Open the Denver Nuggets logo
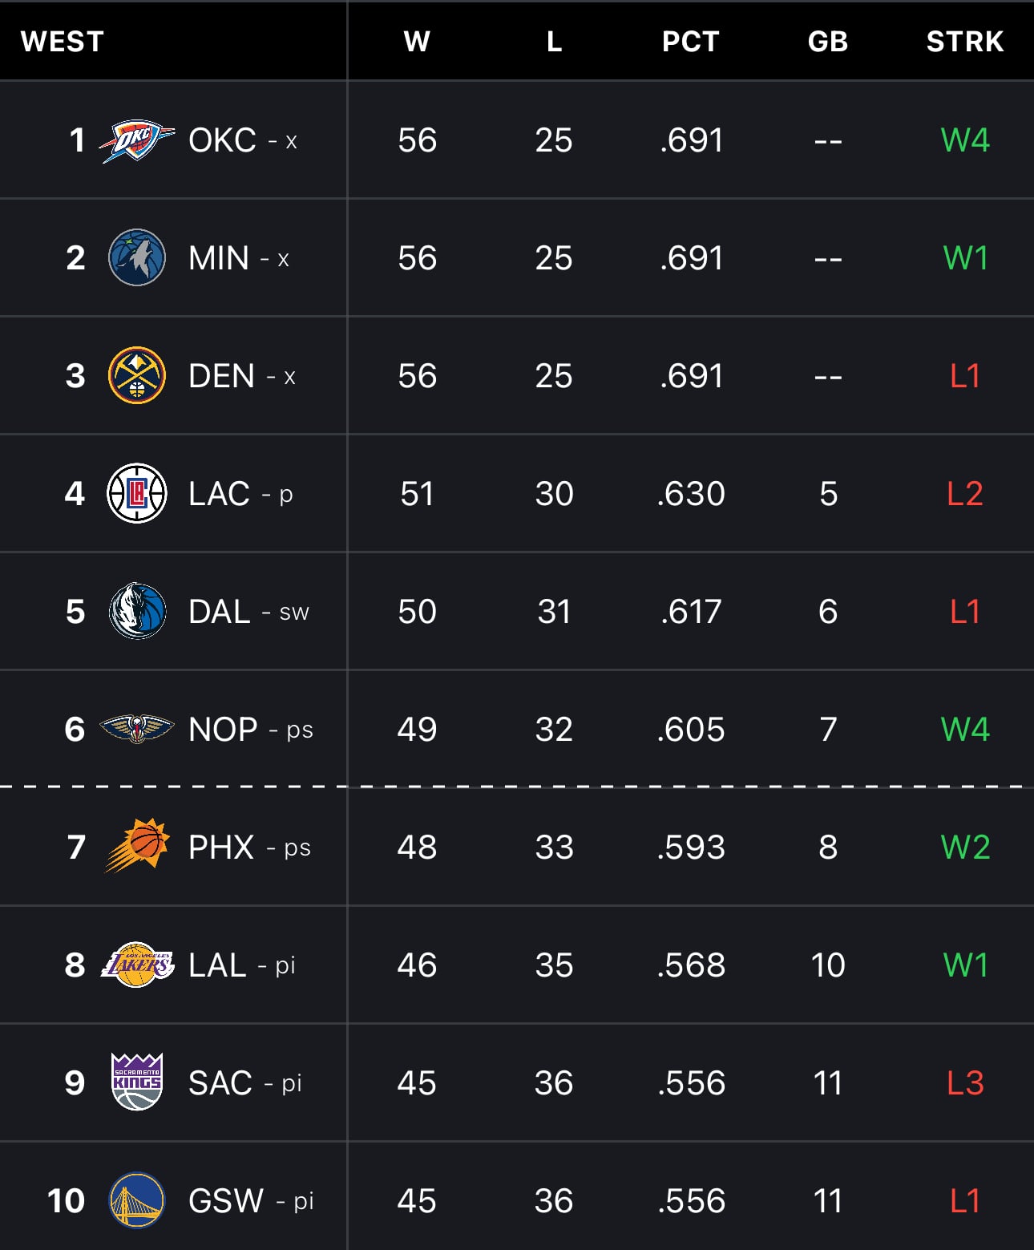This screenshot has width=1034, height=1250. pos(137,375)
